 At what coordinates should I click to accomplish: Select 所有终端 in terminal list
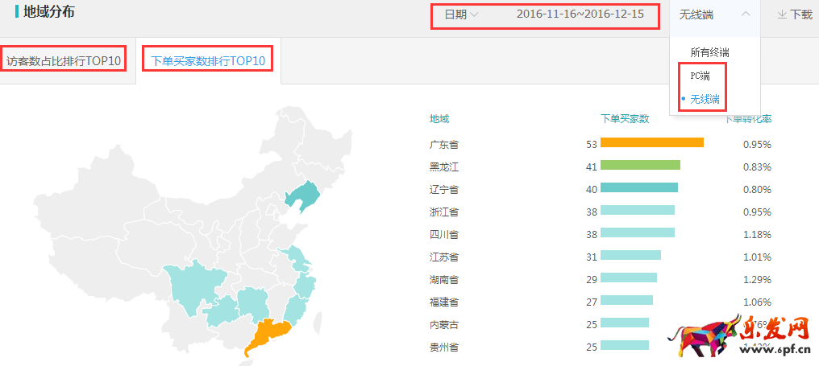point(709,52)
